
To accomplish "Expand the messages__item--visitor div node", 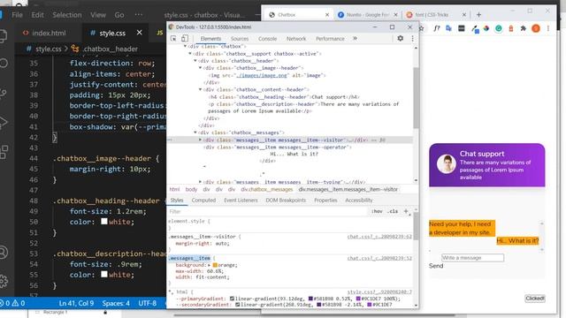I will coord(200,140).
